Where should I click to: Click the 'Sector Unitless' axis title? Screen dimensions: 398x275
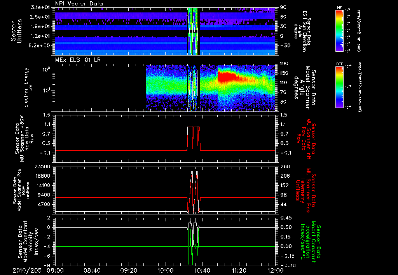(x=16, y=31)
